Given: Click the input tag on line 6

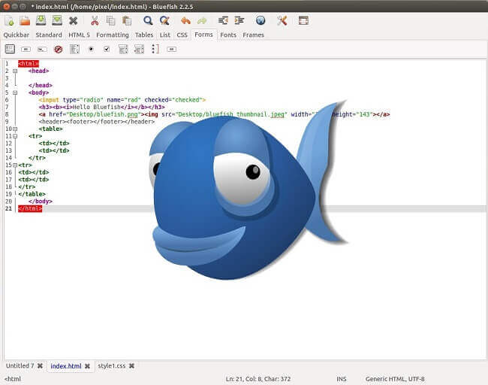Looking at the screenshot, I should (x=122, y=100).
